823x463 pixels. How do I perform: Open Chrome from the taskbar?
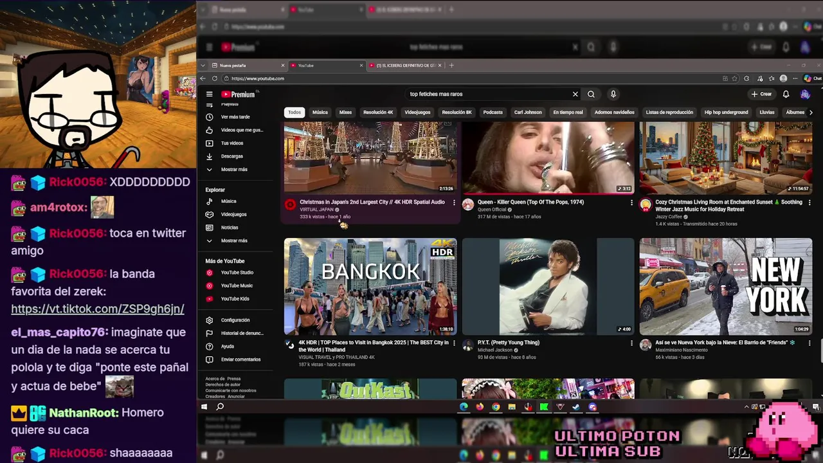pyautogui.click(x=496, y=407)
